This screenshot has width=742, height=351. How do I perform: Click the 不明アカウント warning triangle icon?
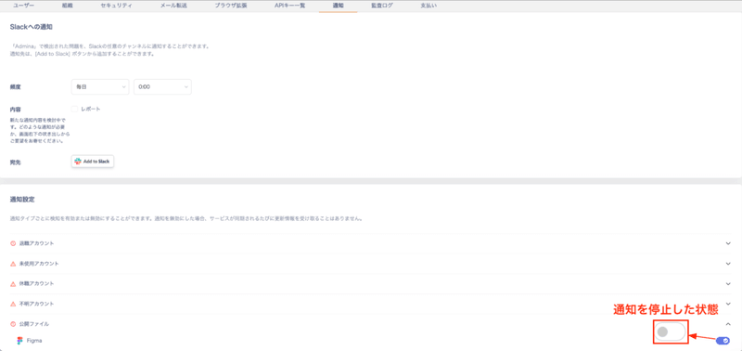click(13, 304)
